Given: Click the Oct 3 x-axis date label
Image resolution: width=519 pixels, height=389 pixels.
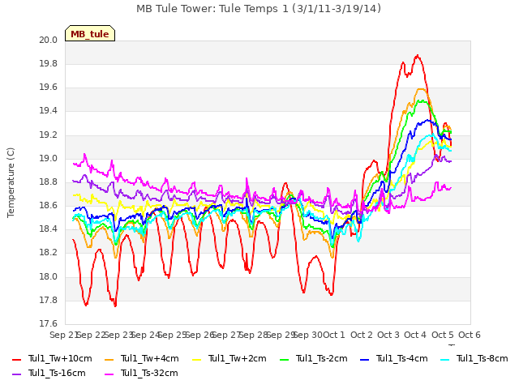Looking at the screenshot, I should pyautogui.click(x=388, y=335).
